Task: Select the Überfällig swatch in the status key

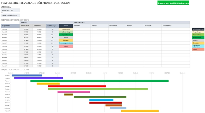Action: pos(198,43)
